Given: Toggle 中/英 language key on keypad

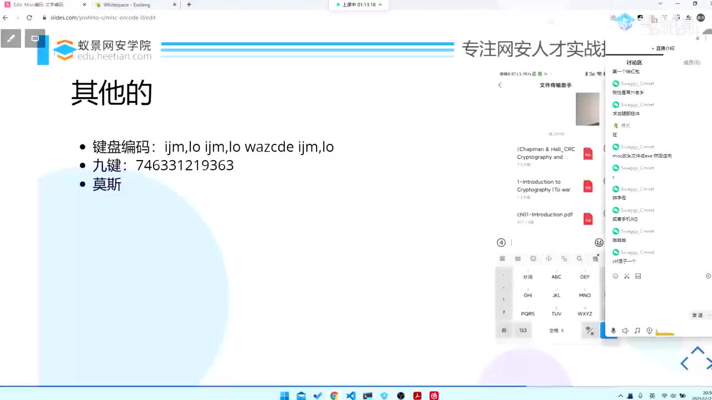Looking at the screenshot, I should click(x=590, y=330).
